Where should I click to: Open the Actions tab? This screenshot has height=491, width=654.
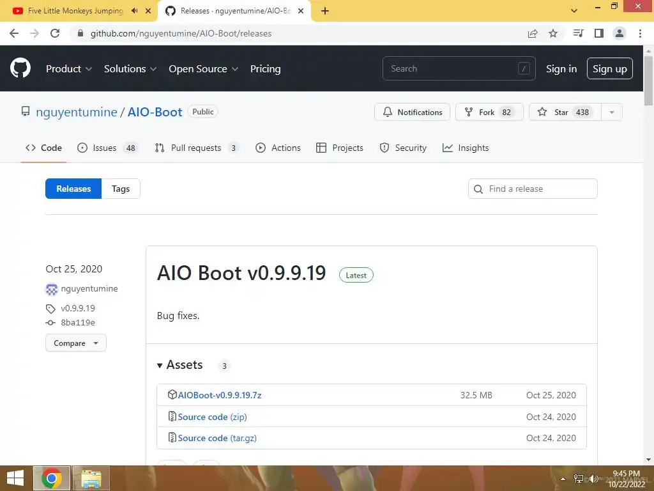click(x=278, y=148)
